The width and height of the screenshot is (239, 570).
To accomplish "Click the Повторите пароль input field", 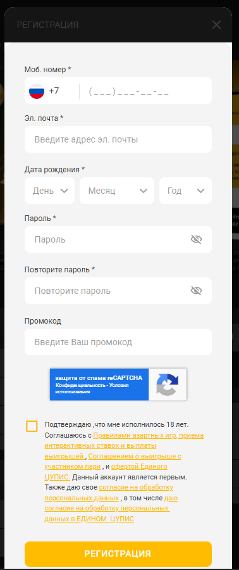I will (x=118, y=291).
